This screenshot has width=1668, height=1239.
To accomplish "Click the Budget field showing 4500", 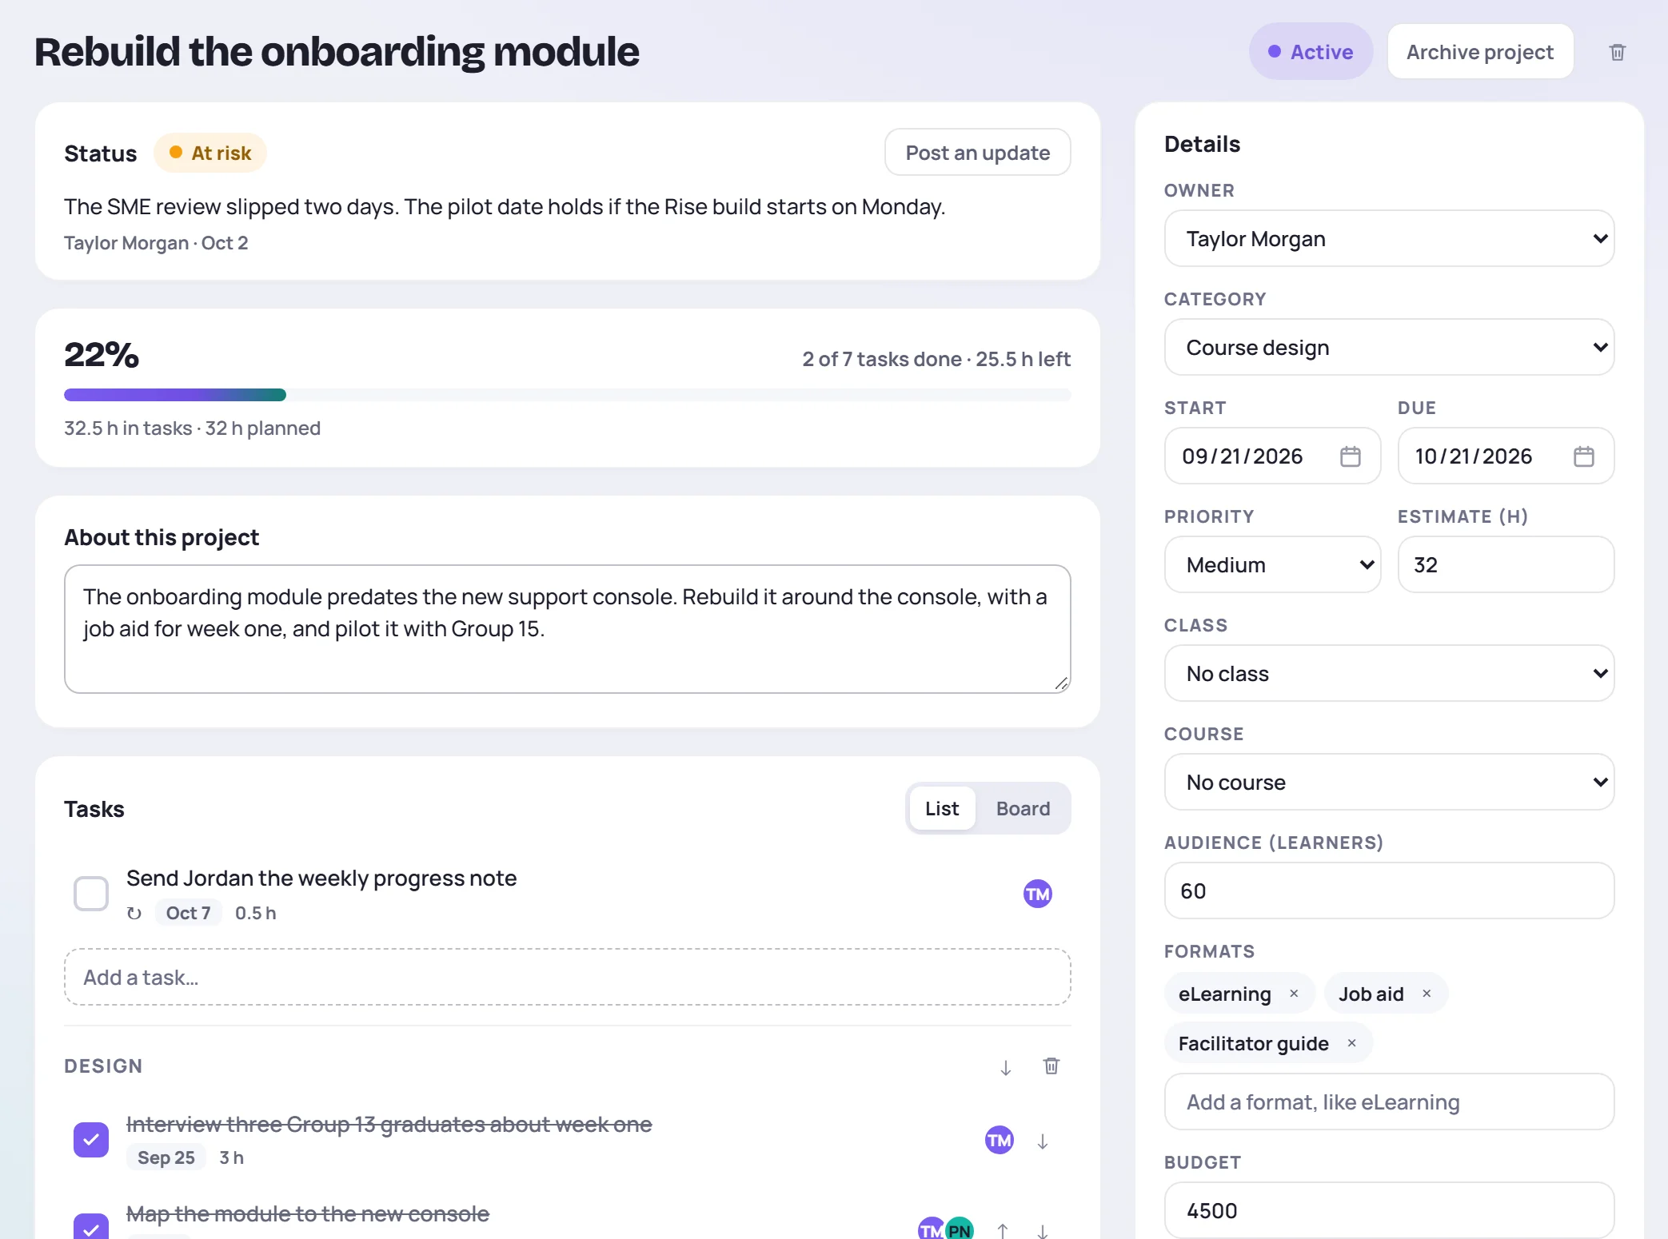I will 1390,1211.
